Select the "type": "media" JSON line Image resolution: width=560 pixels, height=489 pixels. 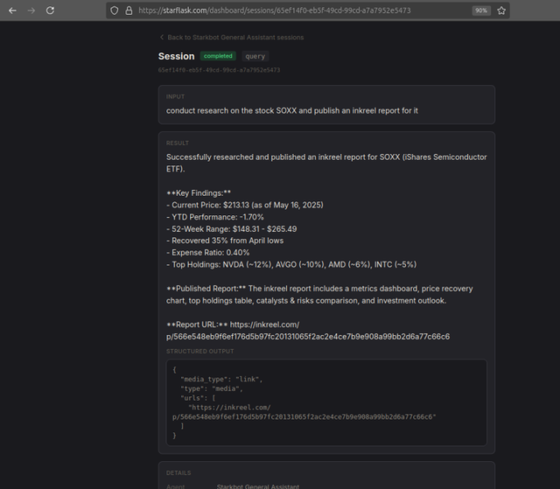[212, 388]
